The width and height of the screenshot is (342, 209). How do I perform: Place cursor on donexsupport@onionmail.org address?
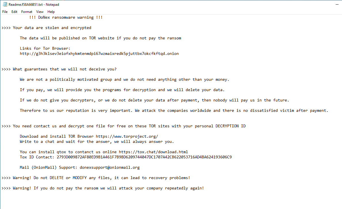[109, 168]
